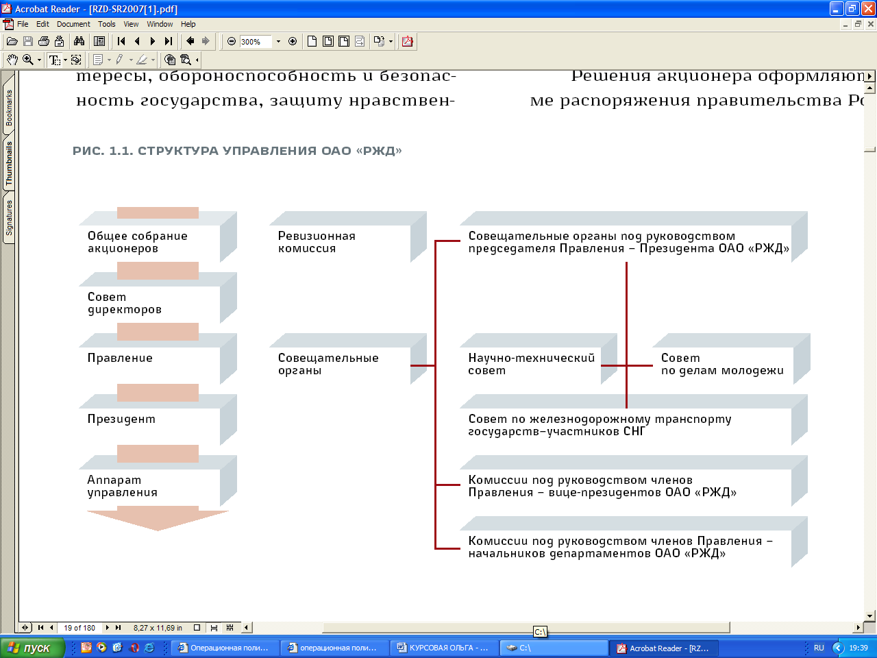Screen dimensions: 877x658
Task: Click First Page button in status bar
Action: (x=40, y=627)
